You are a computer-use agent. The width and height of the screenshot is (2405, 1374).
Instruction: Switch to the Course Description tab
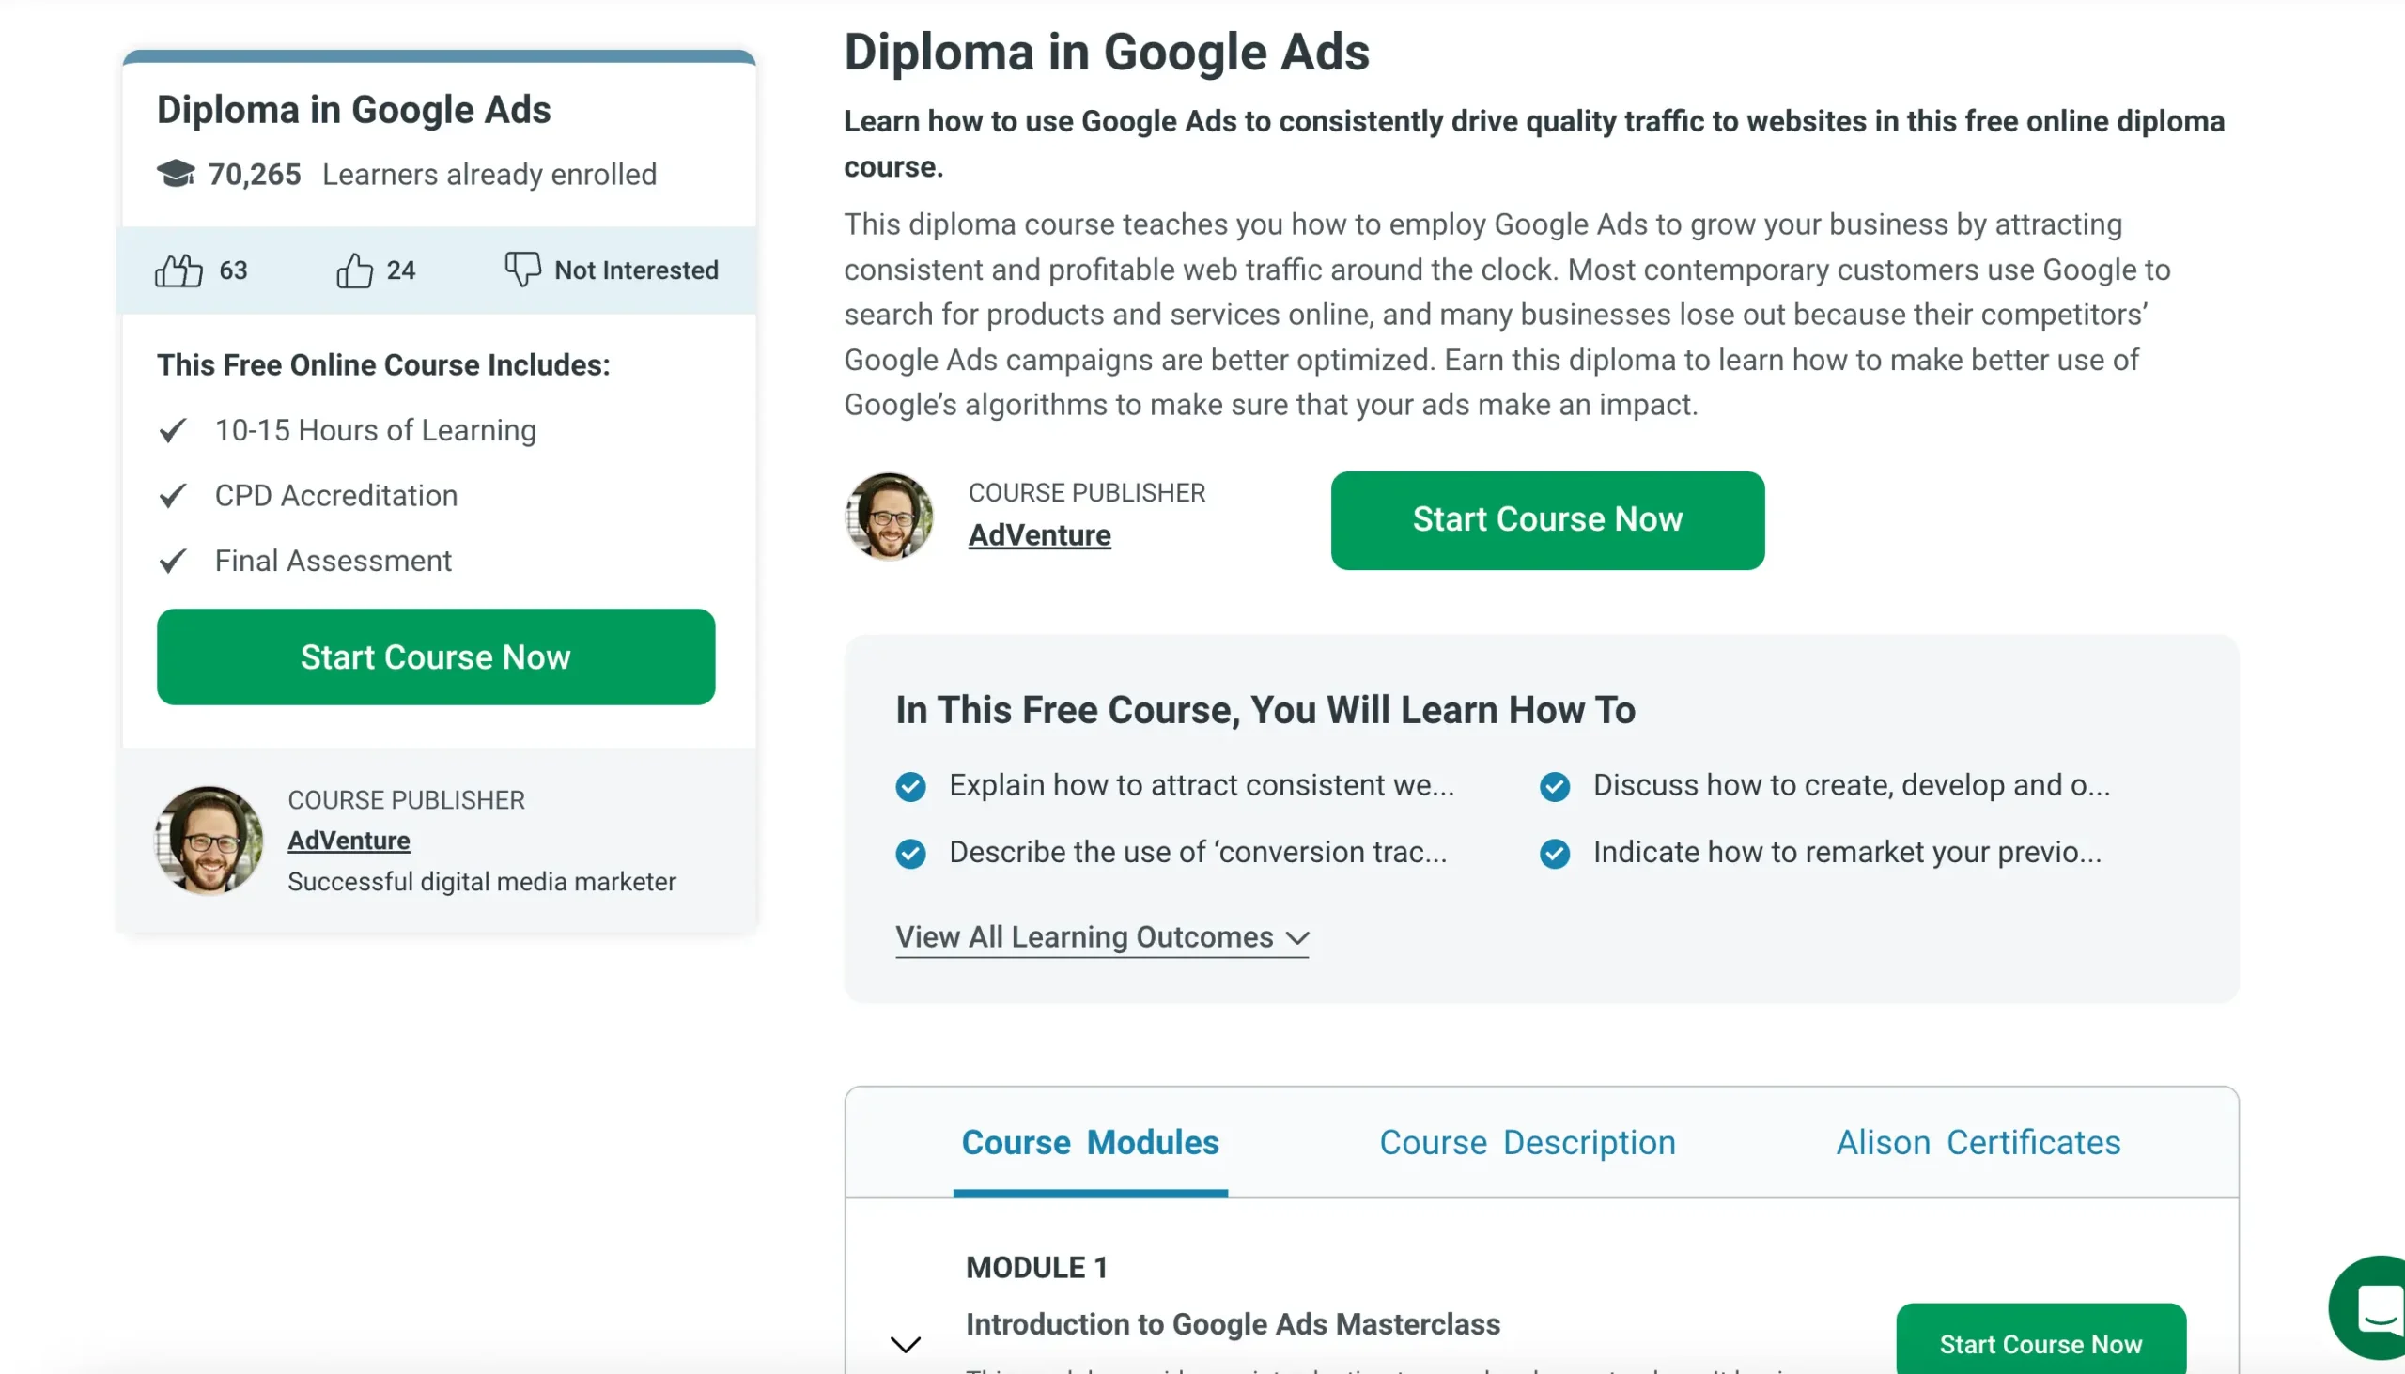coord(1528,1142)
